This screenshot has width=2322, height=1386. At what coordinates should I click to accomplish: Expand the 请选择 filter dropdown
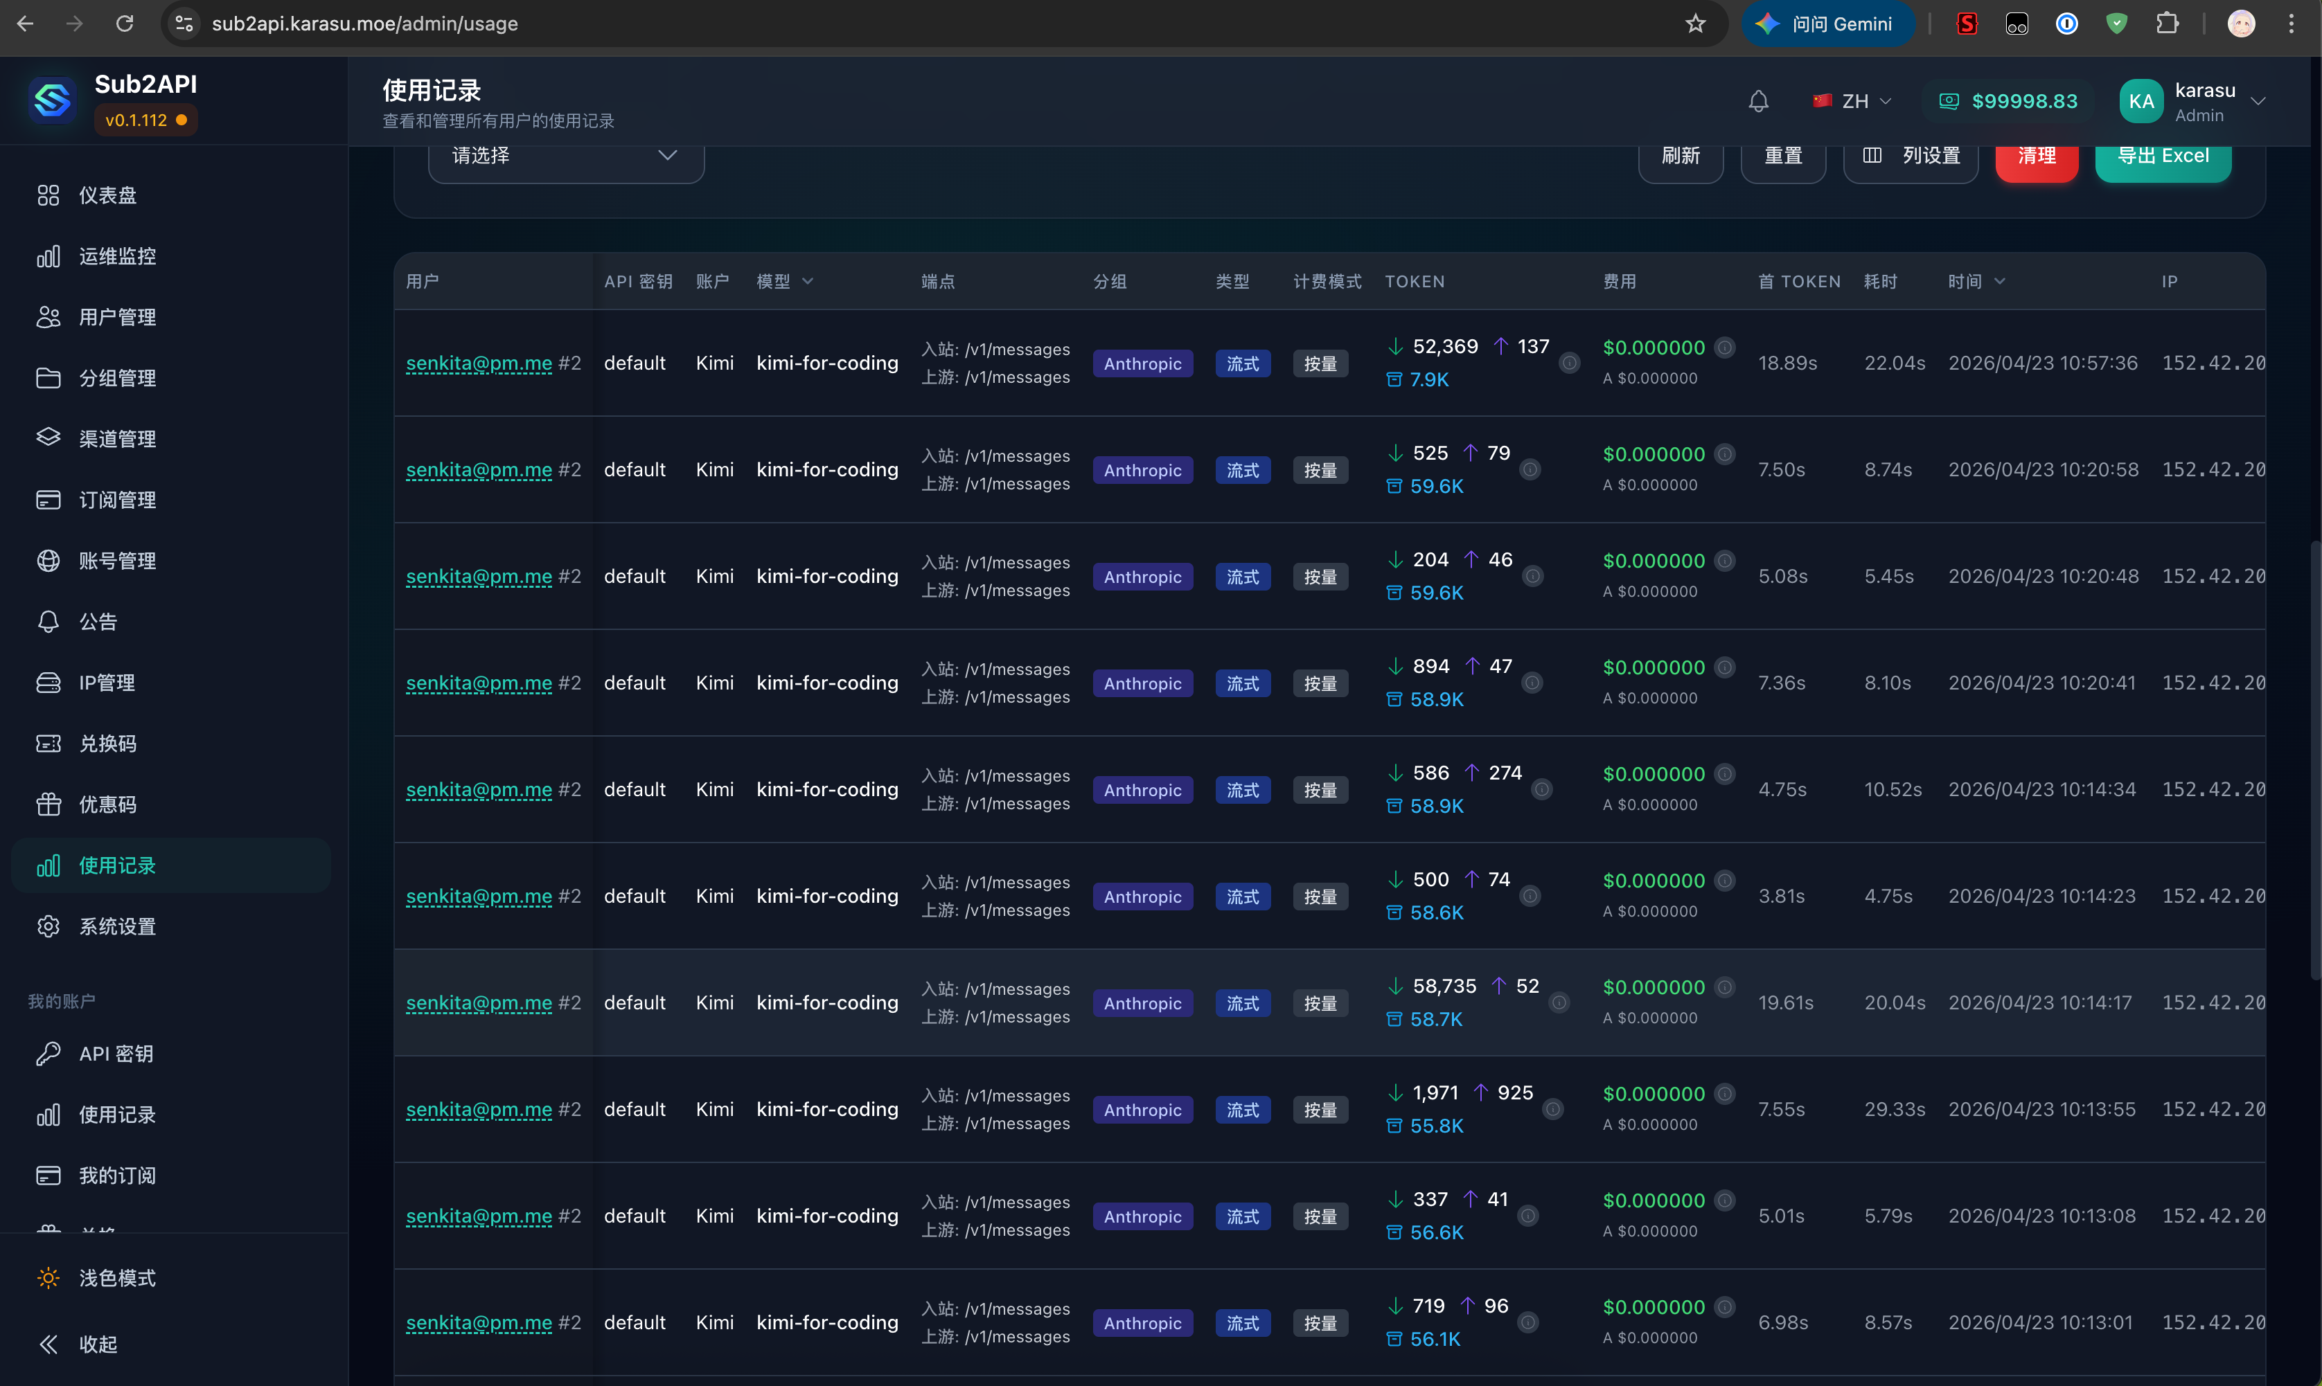[x=565, y=156]
